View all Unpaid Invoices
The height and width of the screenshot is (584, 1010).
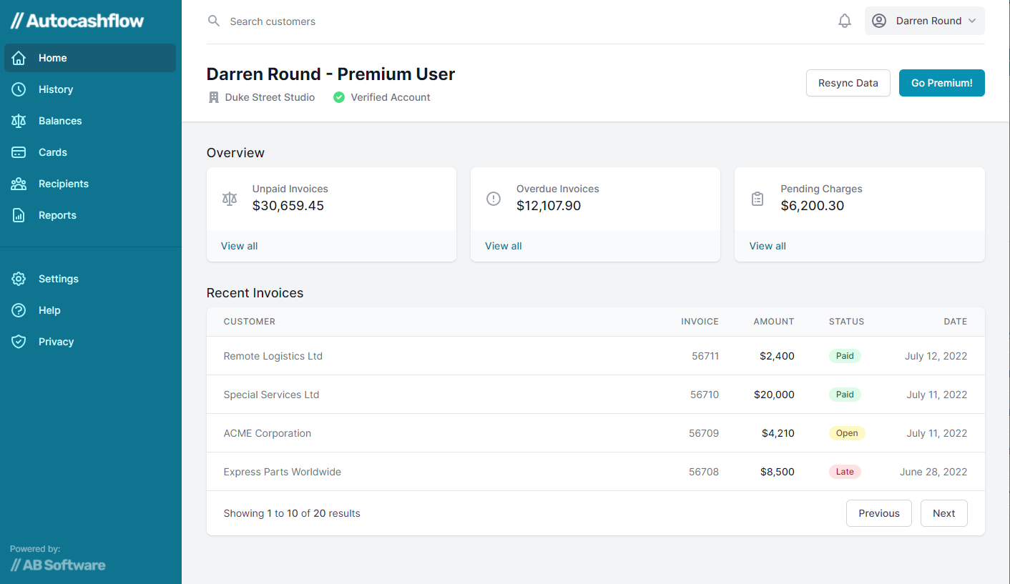coord(239,246)
